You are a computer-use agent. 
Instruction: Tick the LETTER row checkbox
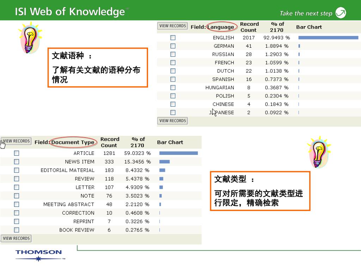pos(17,187)
